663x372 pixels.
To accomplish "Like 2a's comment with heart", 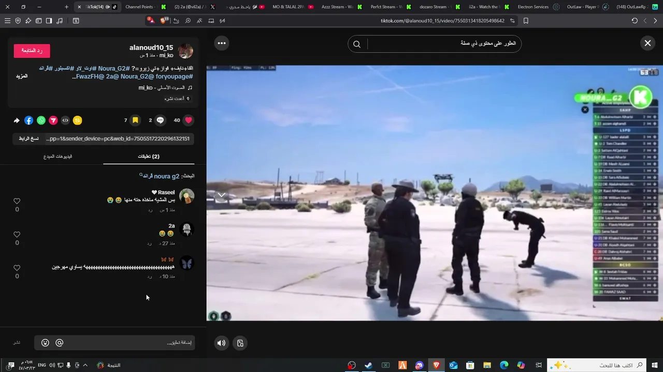I will point(17,235).
